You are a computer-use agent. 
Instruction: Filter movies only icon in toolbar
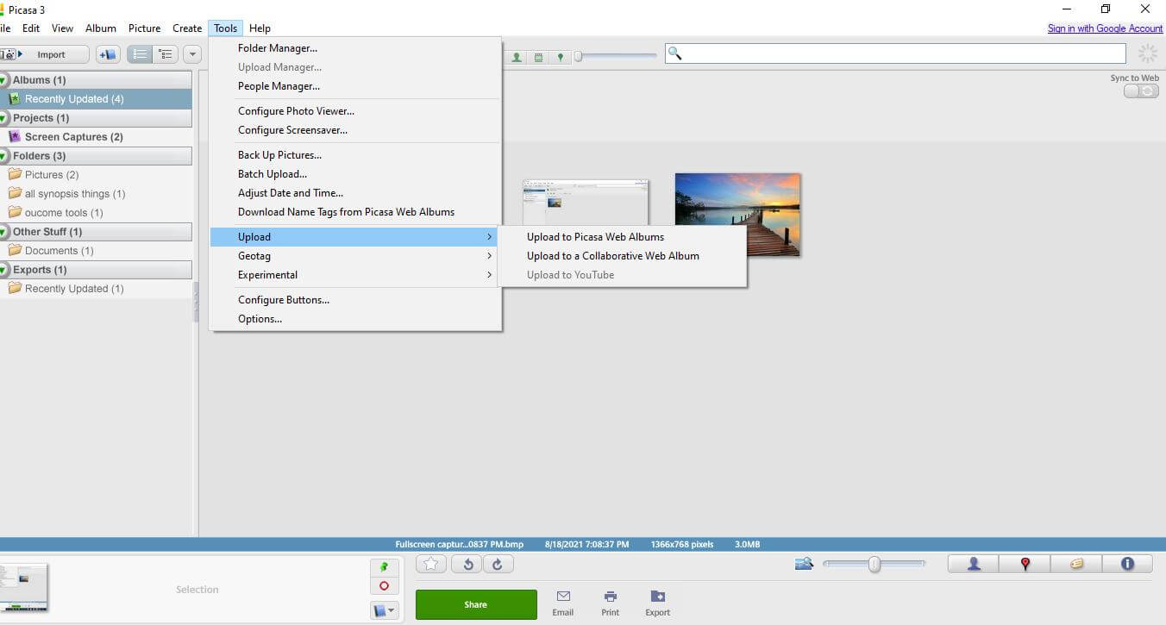click(x=538, y=57)
